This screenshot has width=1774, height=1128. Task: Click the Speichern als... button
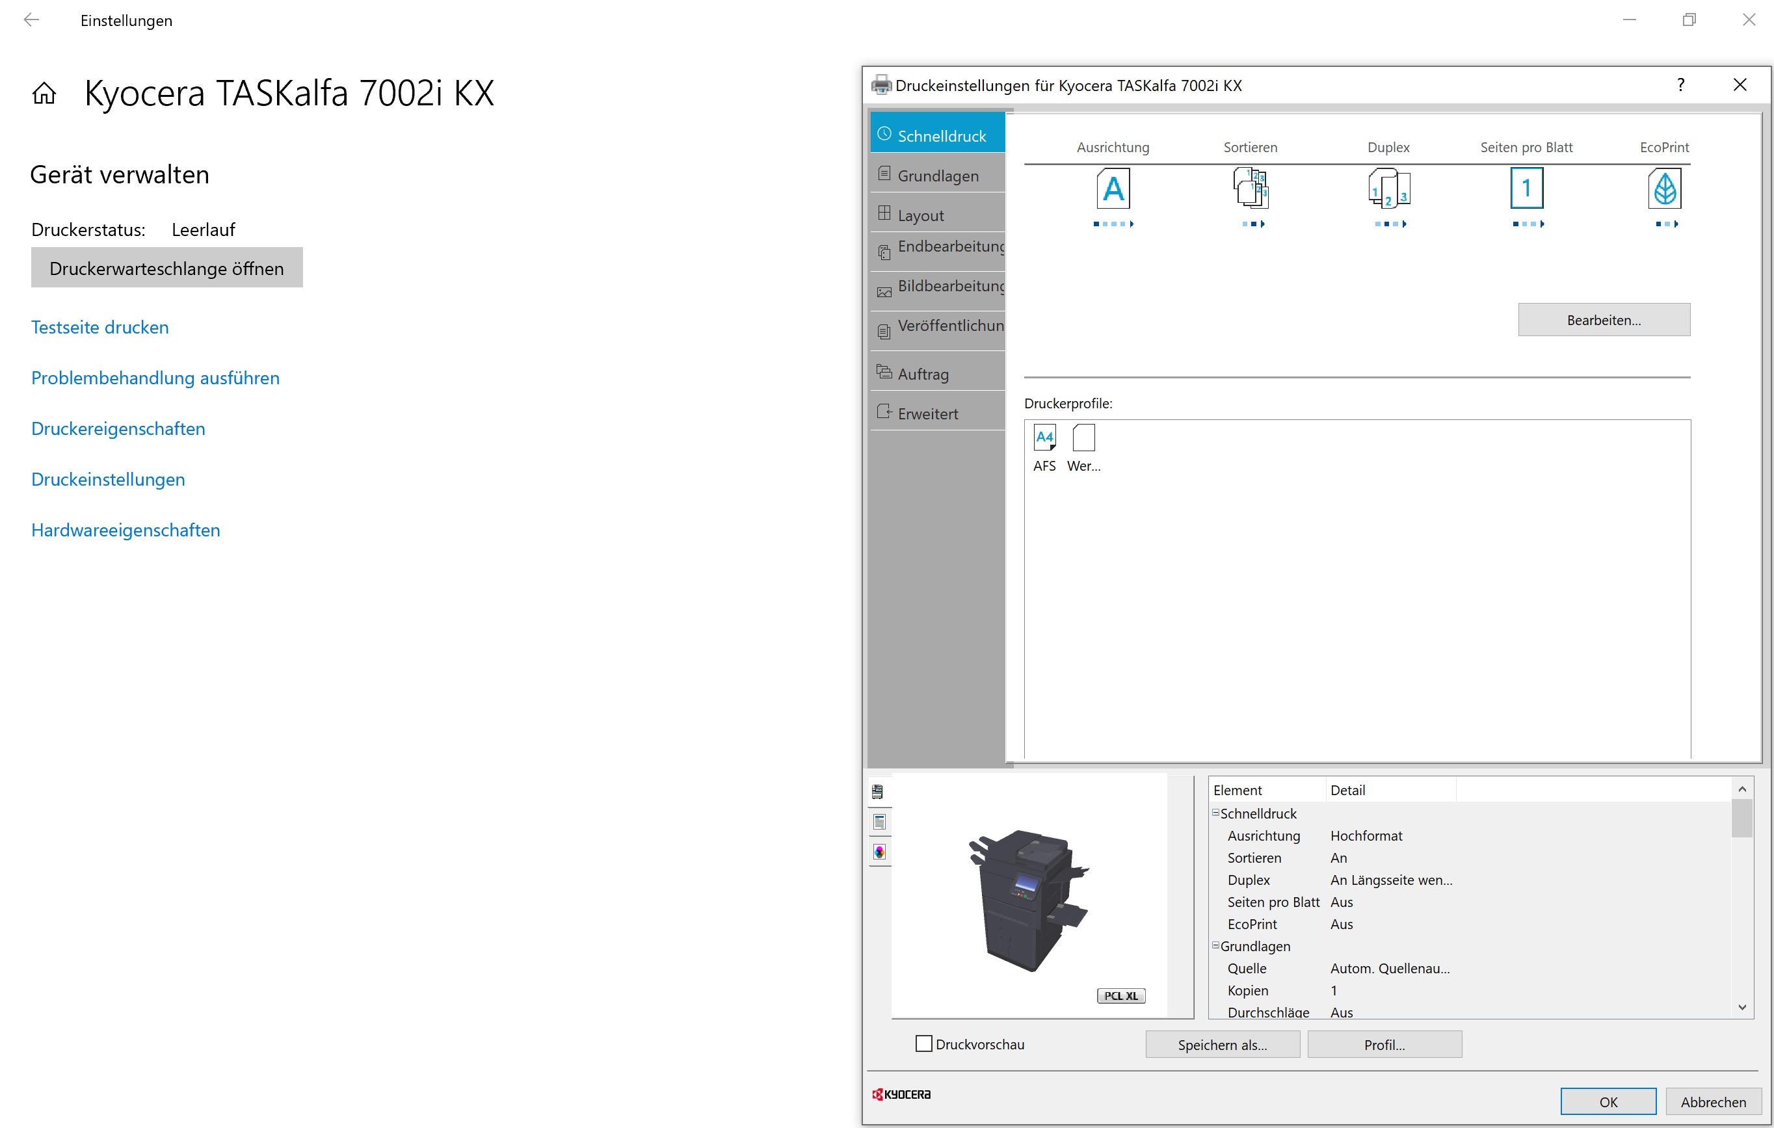coord(1221,1044)
